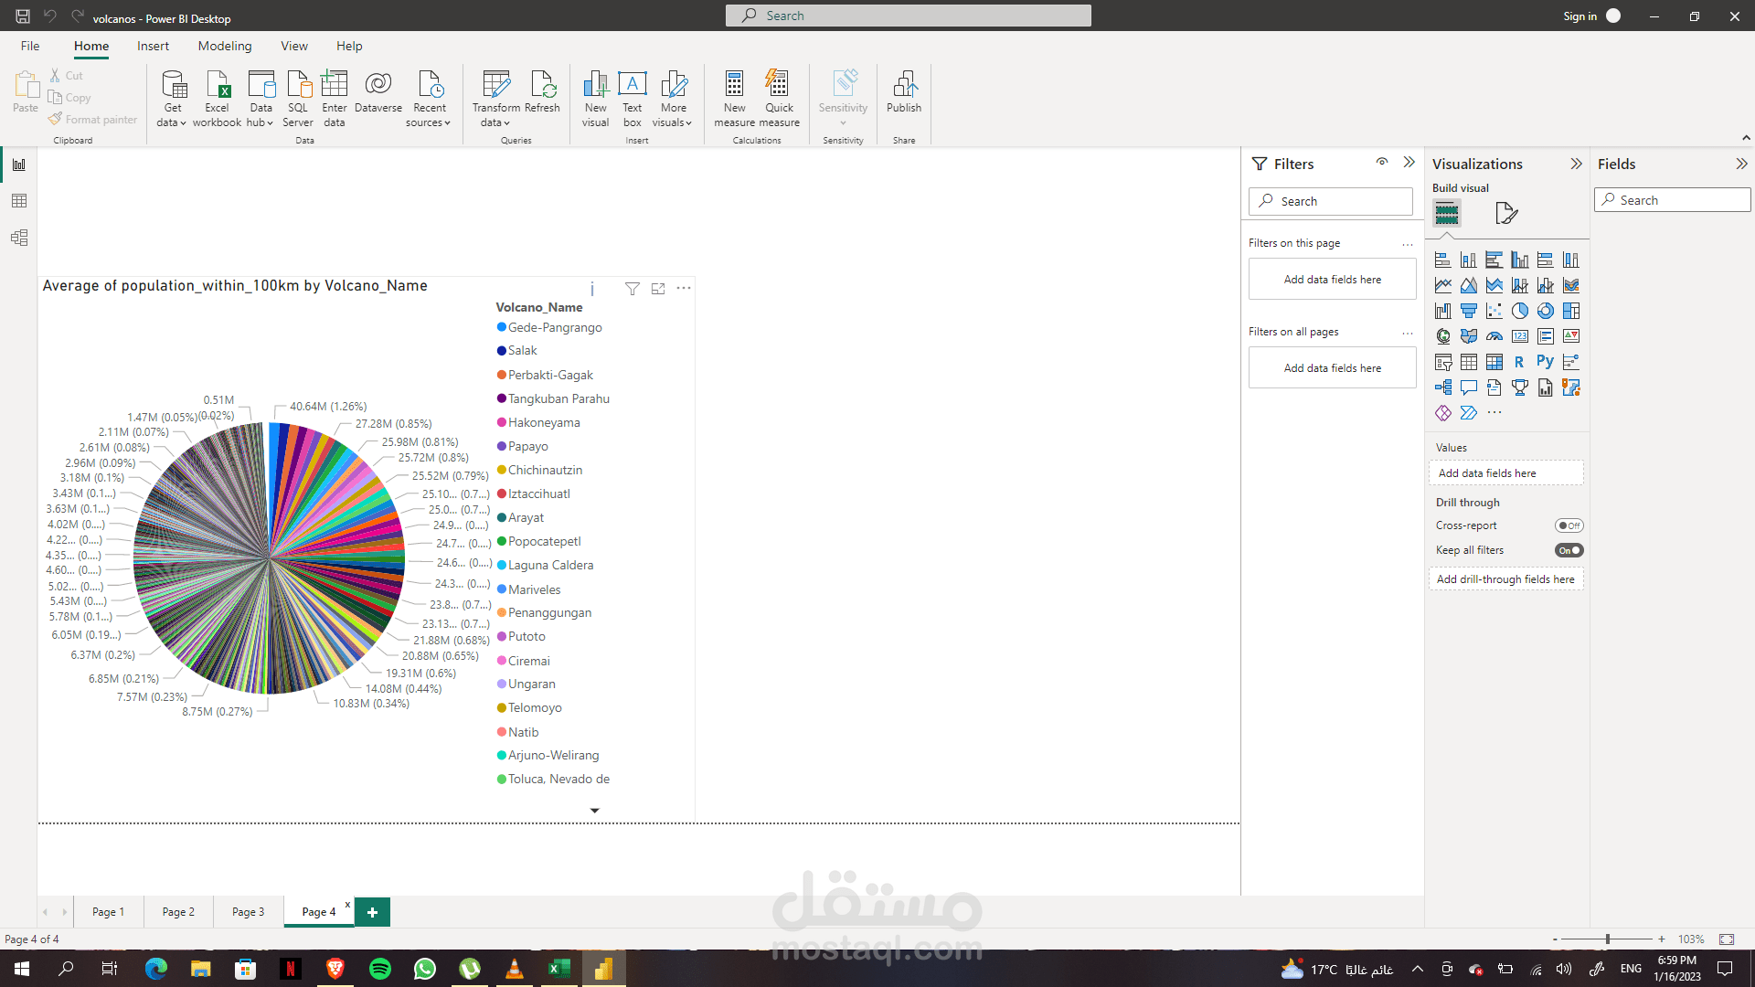Go to Page 2 tab
The width and height of the screenshot is (1755, 987).
178,912
